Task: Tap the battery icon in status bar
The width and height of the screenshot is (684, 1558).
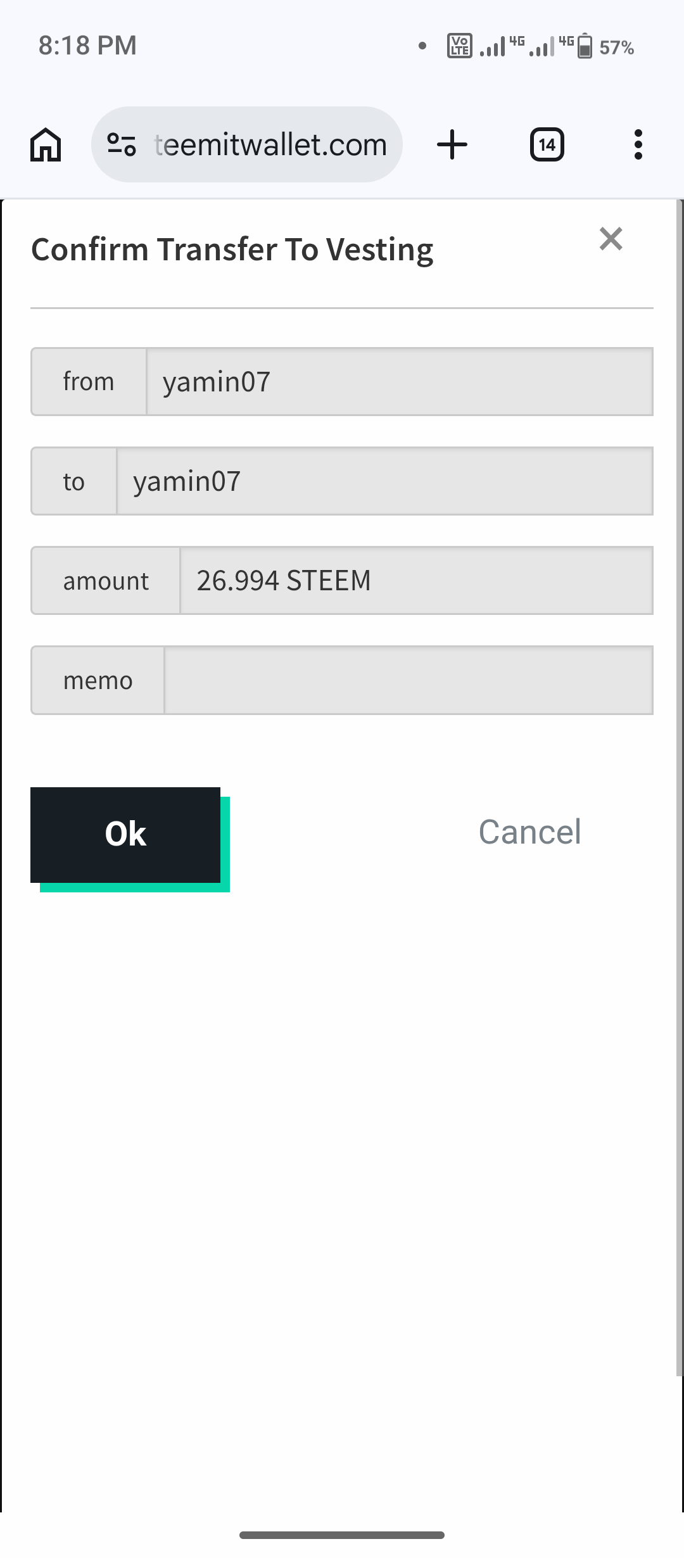Action: [x=585, y=46]
